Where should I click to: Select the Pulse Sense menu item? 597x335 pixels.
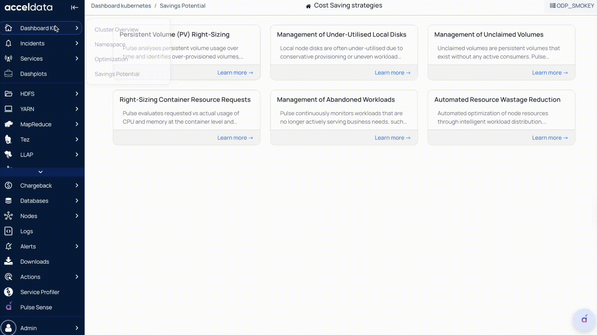36,307
